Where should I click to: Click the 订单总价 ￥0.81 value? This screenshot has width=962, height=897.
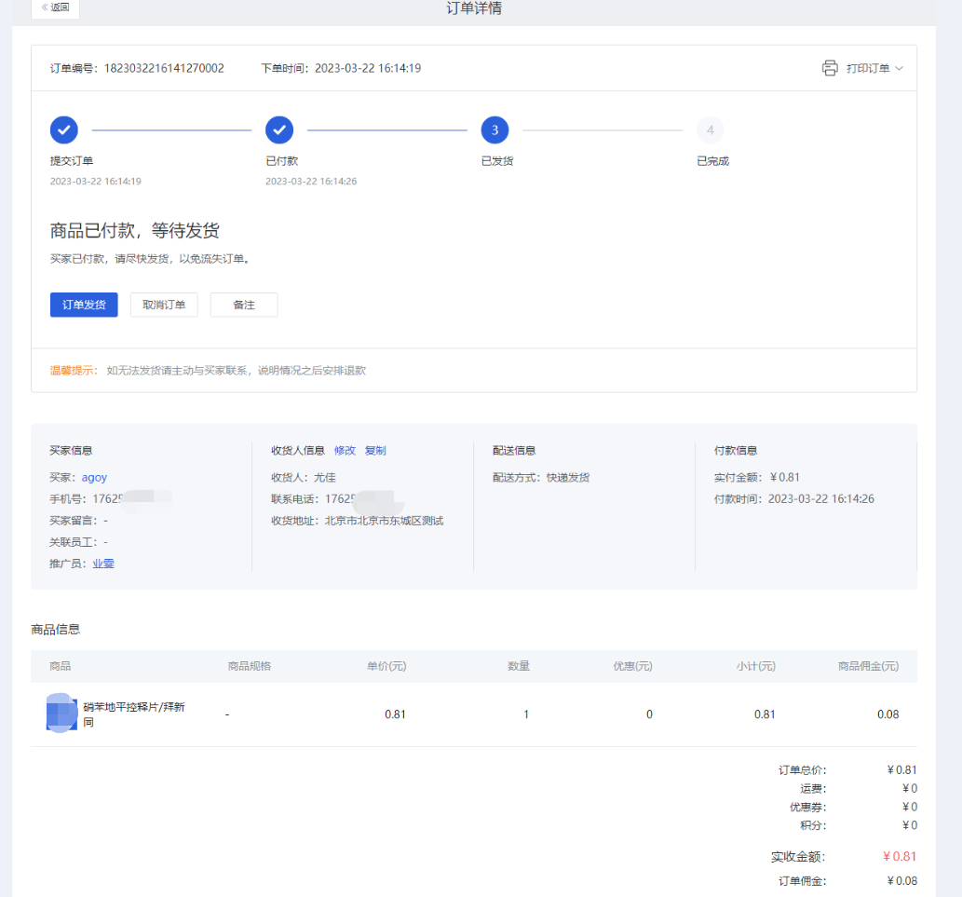[x=901, y=770]
